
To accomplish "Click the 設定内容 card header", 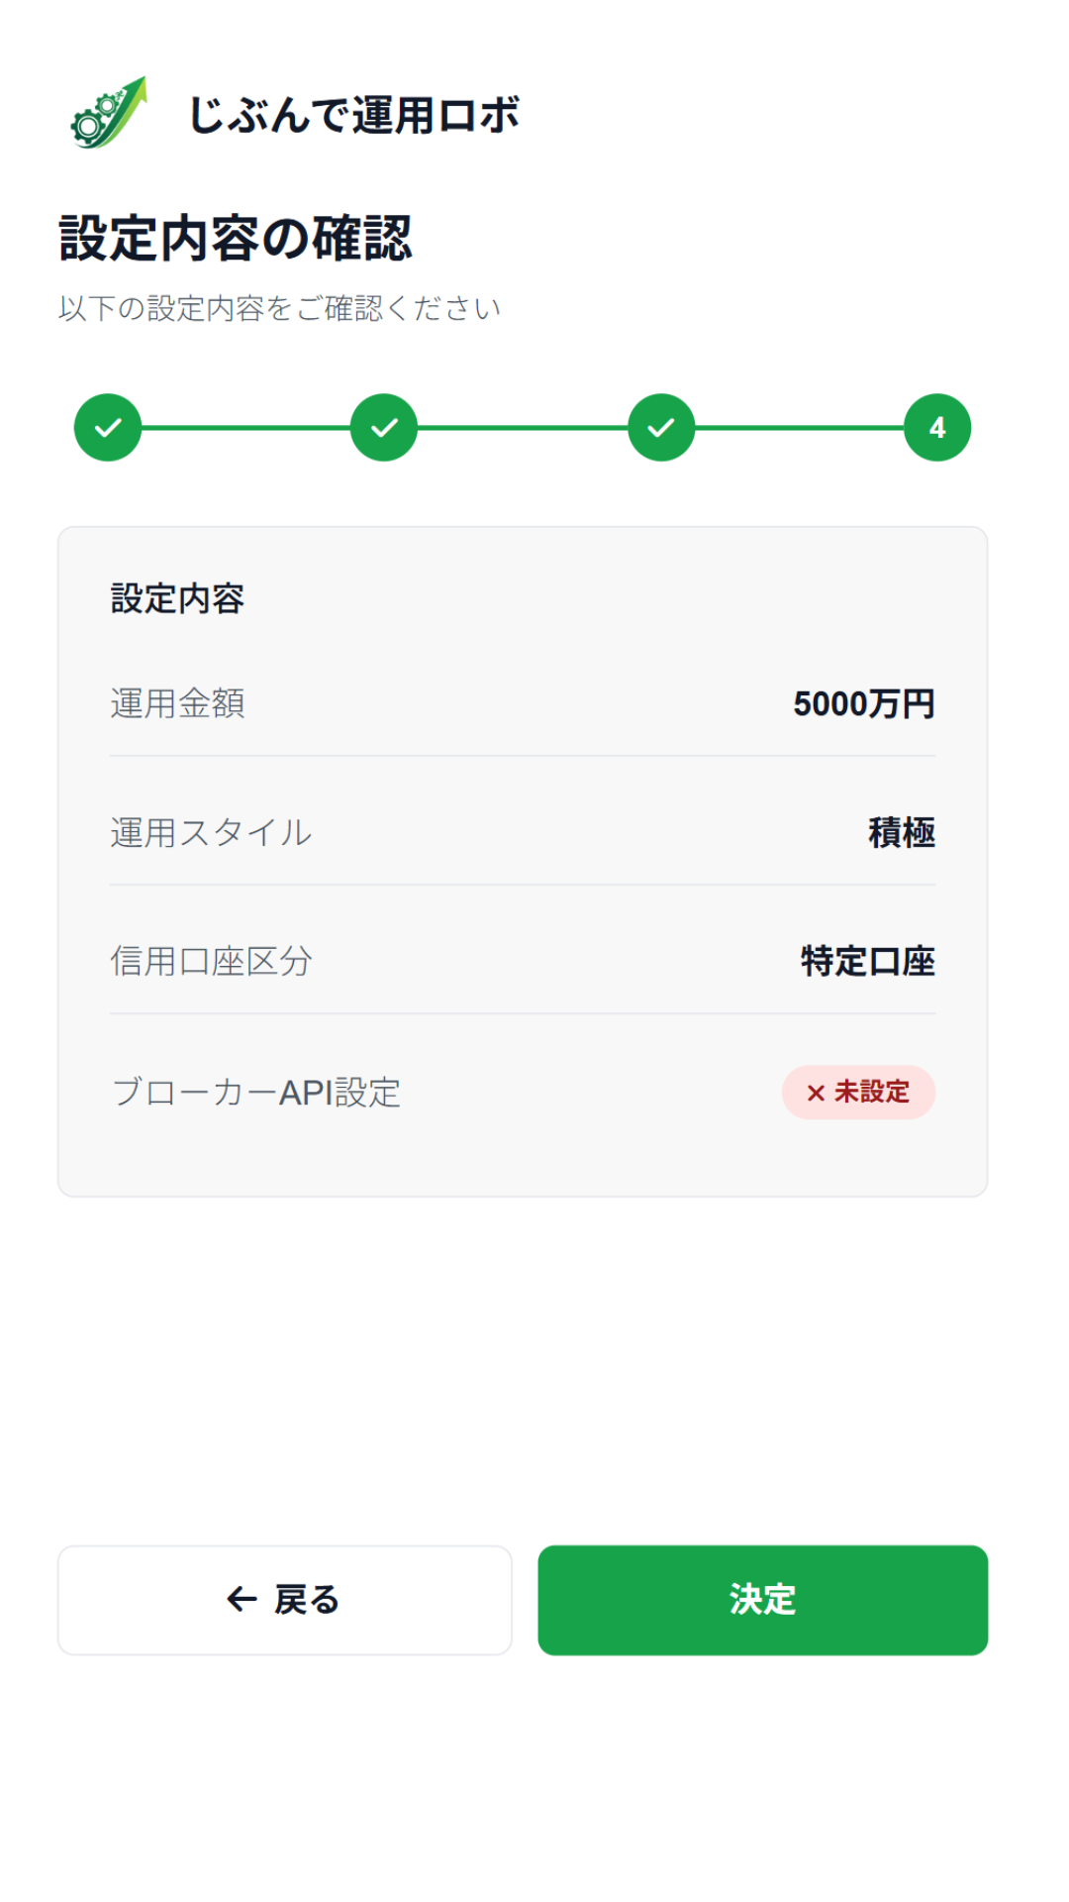I will pos(177,599).
